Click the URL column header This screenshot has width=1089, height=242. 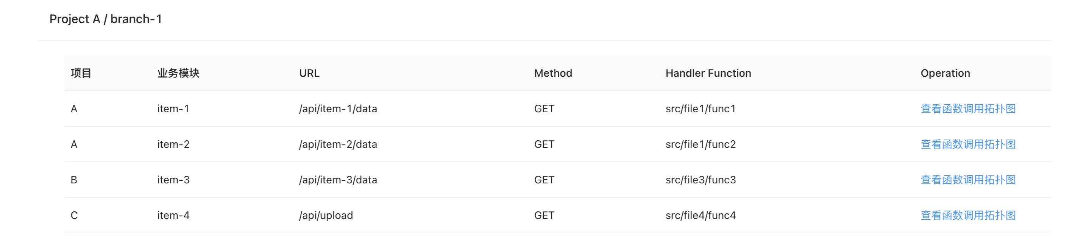click(x=309, y=73)
